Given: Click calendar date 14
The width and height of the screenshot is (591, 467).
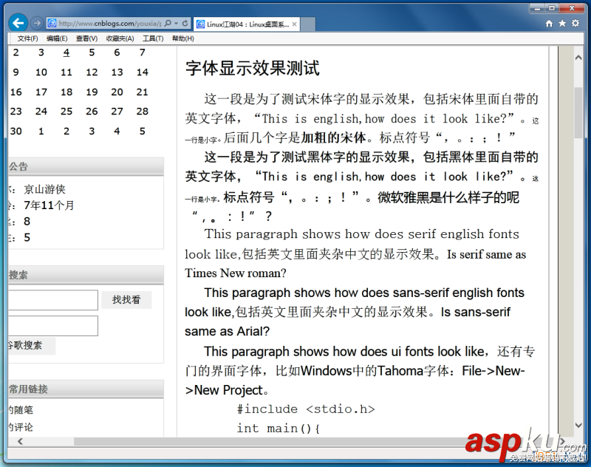Looking at the screenshot, I should tap(143, 72).
